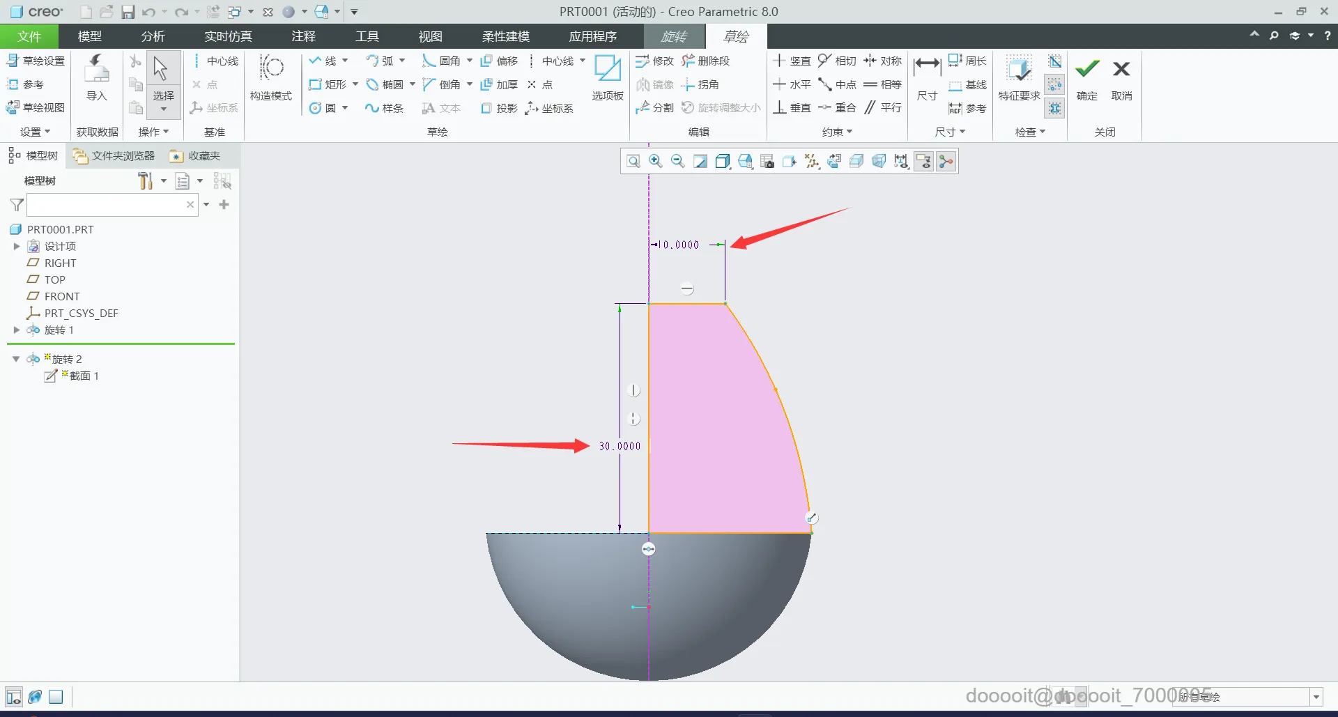Apply the Equal (相等) constraint
The height and width of the screenshot is (717, 1338).
[882, 85]
